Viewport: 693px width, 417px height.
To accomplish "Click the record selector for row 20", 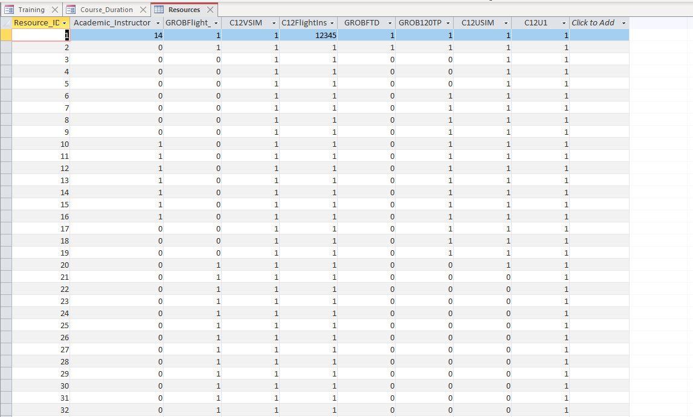I will click(x=5, y=265).
